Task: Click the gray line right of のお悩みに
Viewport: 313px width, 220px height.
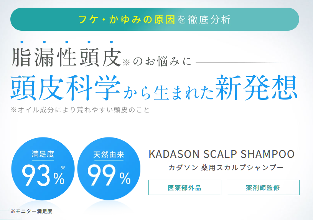Action: point(239,62)
